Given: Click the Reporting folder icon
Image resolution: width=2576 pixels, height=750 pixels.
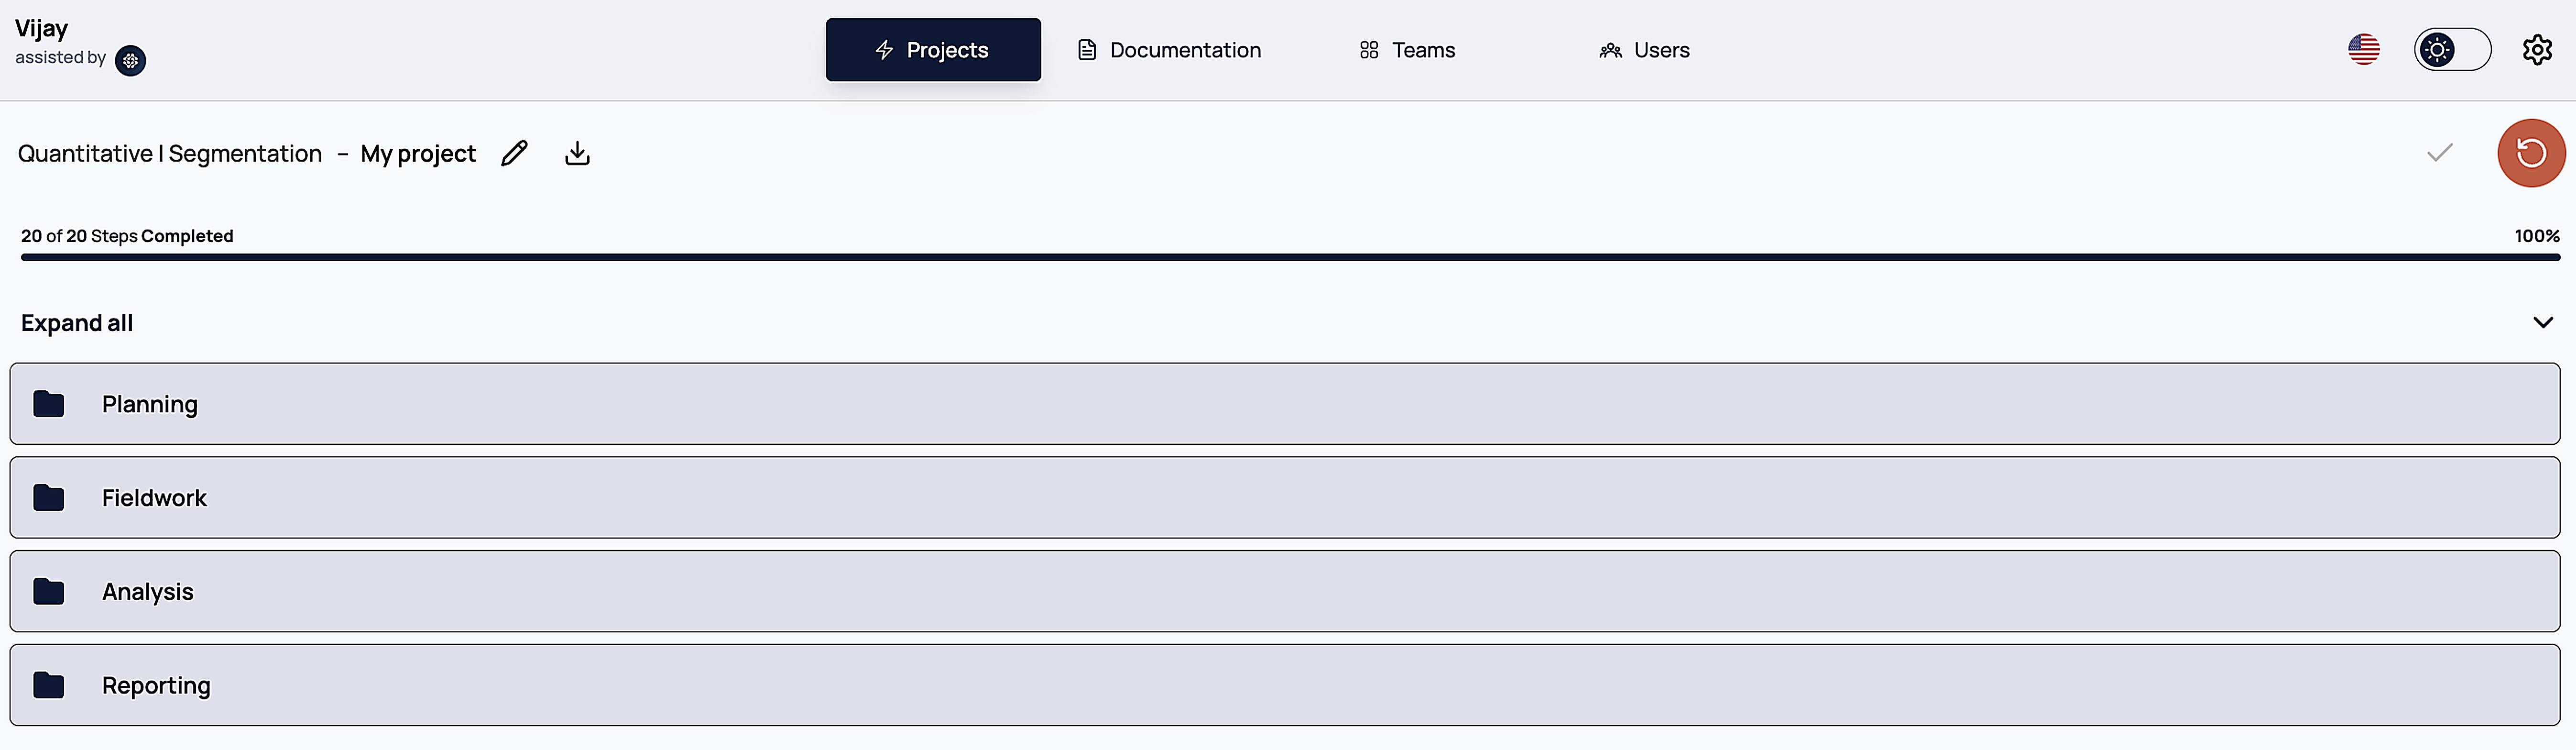Looking at the screenshot, I should pos(49,685).
